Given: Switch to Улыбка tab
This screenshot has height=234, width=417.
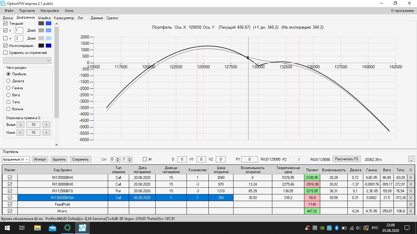Looking at the screenshot, I should (45, 18).
